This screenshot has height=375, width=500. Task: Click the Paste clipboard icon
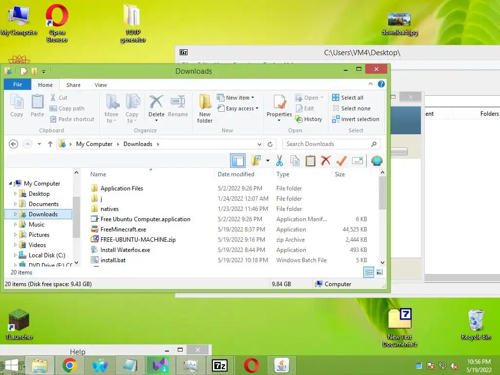pos(37,102)
